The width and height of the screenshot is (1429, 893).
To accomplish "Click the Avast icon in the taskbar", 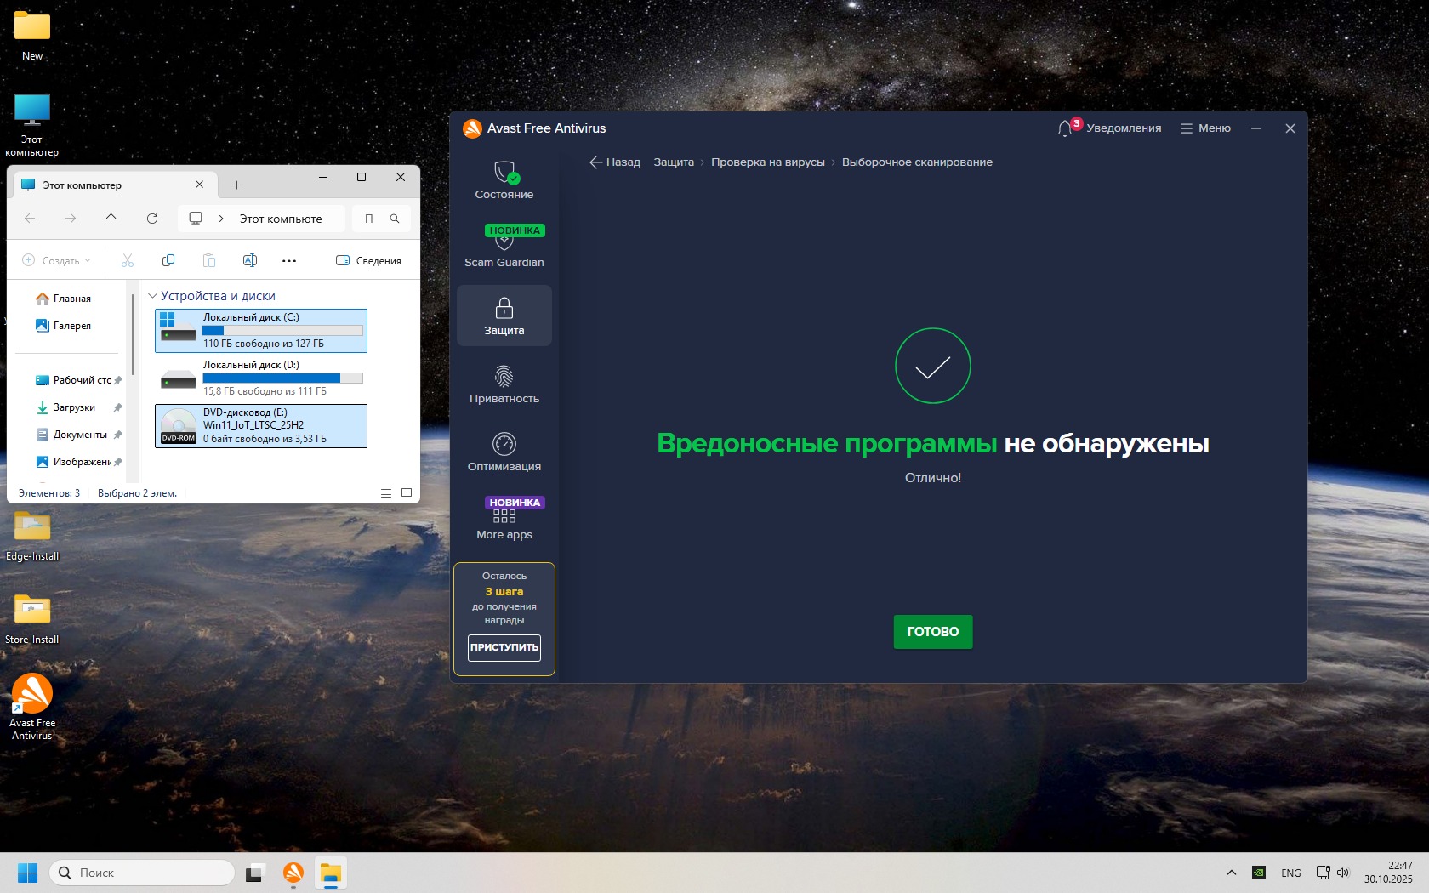I will coord(293,873).
